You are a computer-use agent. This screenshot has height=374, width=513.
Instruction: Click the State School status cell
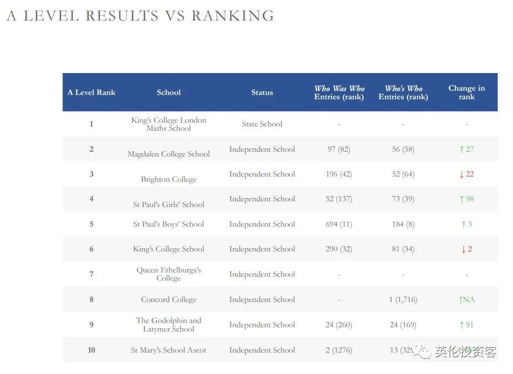coord(262,124)
